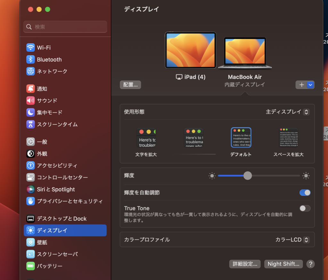Open the カラープロファイル カラーLCD dropdown
This screenshot has width=328, height=280.
(x=292, y=240)
